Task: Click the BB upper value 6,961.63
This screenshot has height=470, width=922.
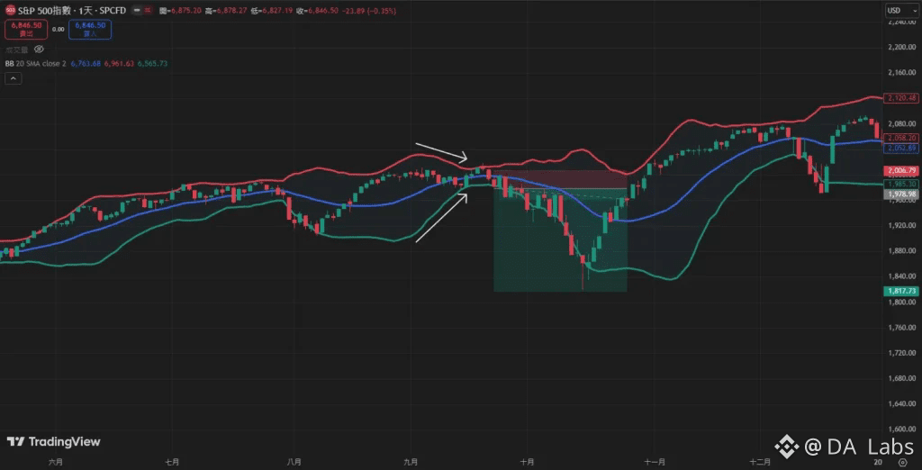Action: pos(118,63)
